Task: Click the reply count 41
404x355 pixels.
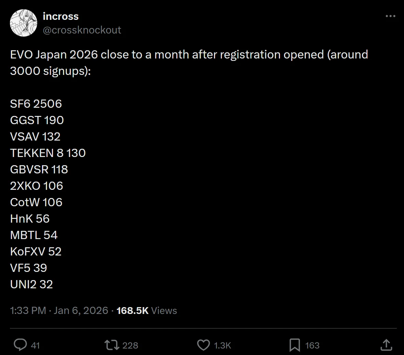Action: pyautogui.click(x=35, y=345)
